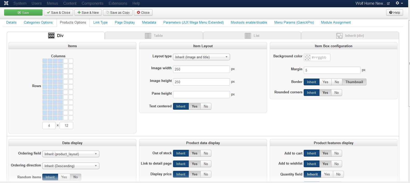Click the rows count field showing 12

66,125
